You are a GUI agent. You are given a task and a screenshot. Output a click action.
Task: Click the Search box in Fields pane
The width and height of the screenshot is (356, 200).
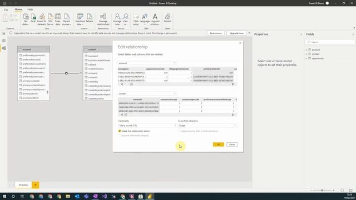tap(330, 42)
